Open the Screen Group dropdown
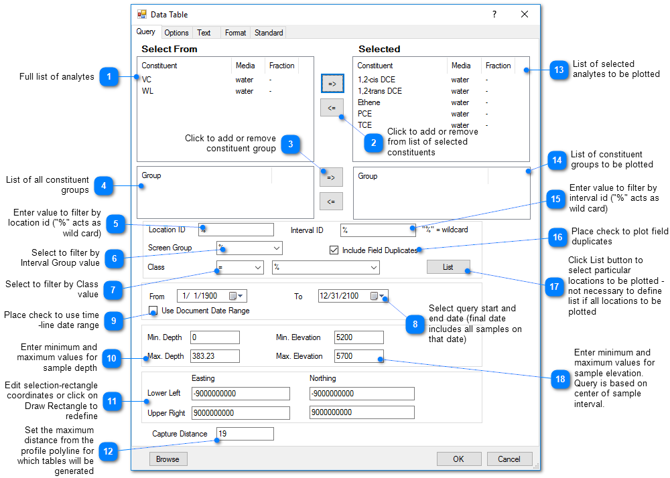 pyautogui.click(x=276, y=248)
